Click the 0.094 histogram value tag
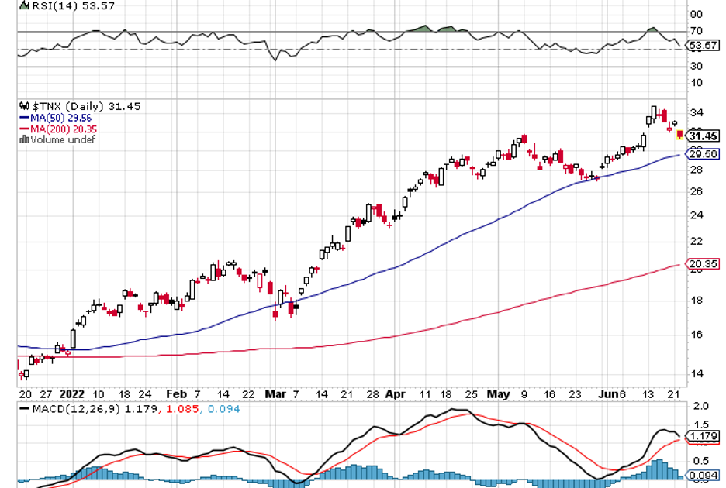The image size is (726, 488). click(x=704, y=474)
